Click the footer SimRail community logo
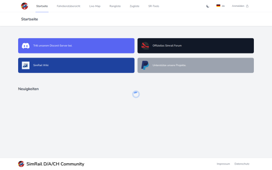 pos(21,164)
